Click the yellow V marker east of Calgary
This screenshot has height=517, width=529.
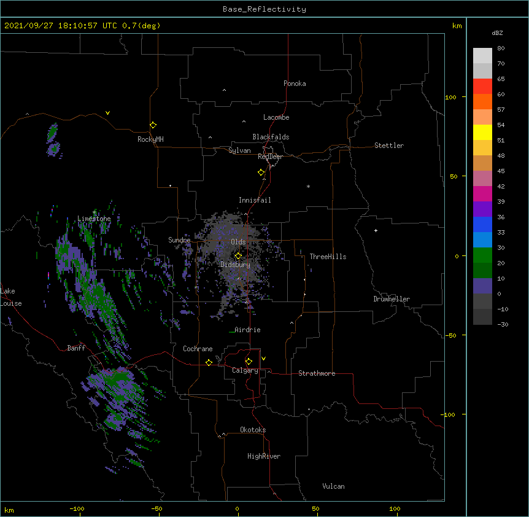[x=263, y=359]
